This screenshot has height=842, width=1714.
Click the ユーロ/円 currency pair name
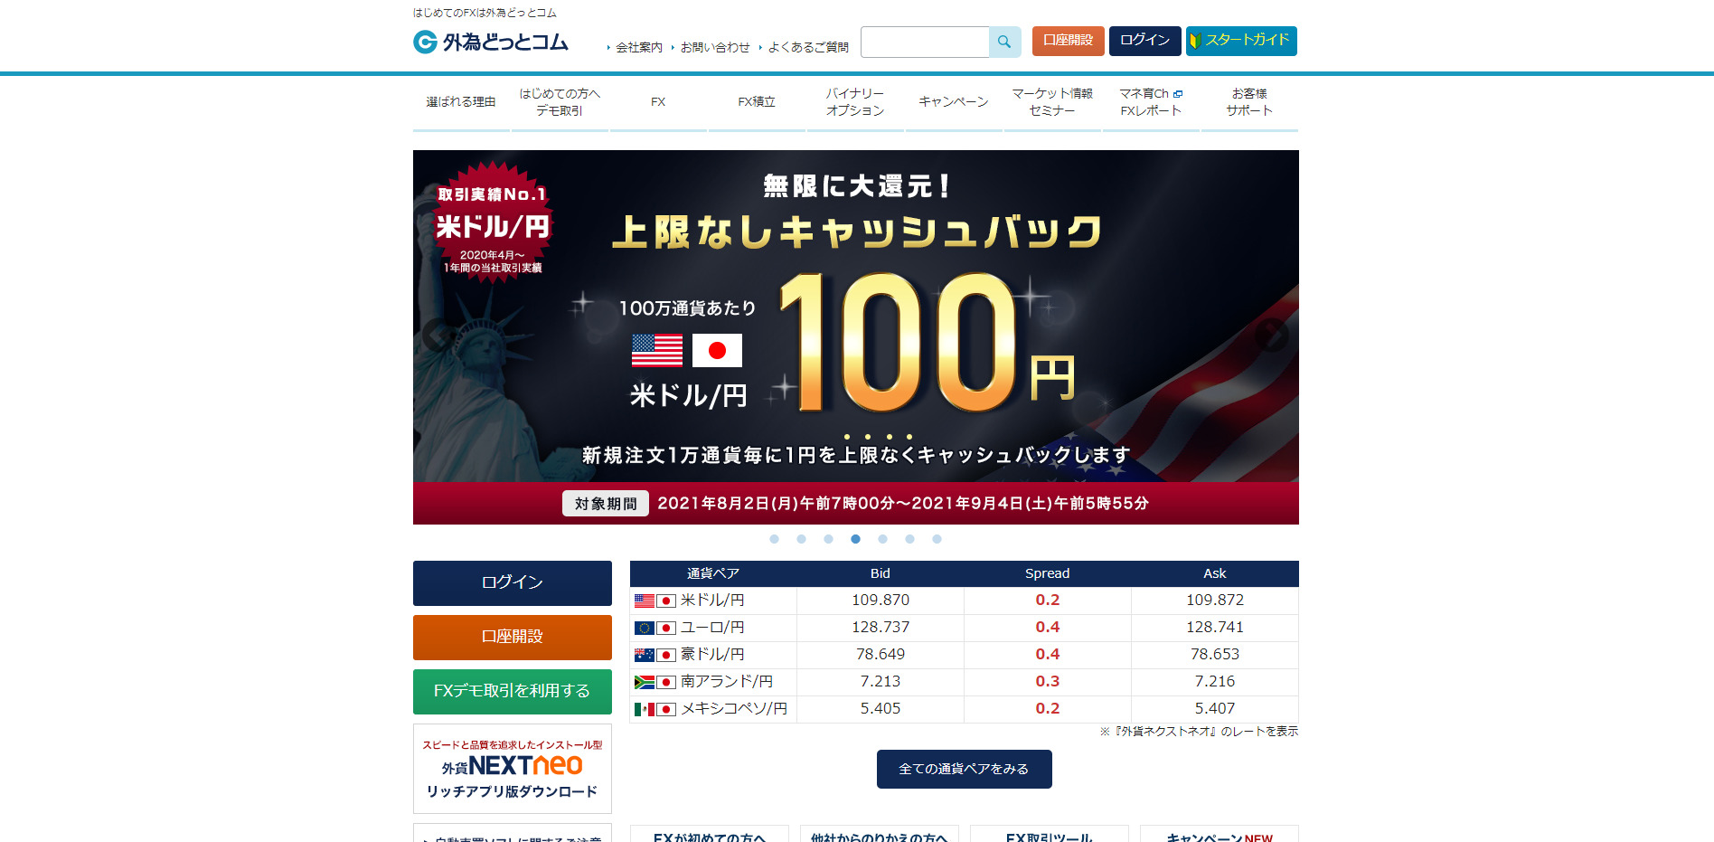(x=712, y=628)
